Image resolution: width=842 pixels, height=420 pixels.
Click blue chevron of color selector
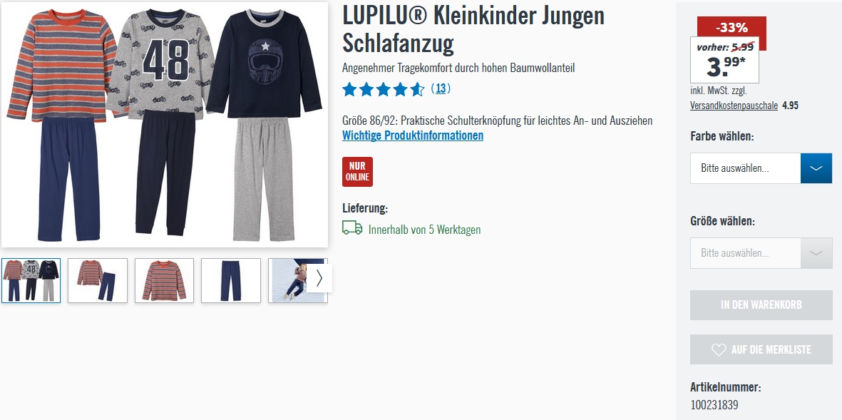(816, 168)
